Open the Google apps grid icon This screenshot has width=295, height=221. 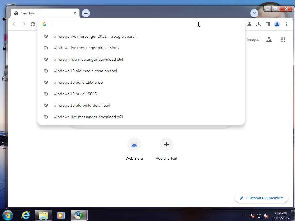283,39
